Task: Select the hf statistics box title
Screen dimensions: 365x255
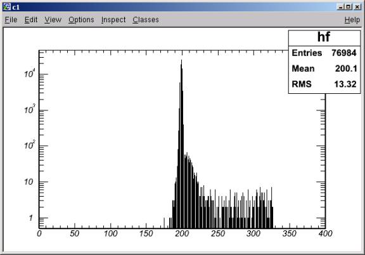Action: coord(324,37)
